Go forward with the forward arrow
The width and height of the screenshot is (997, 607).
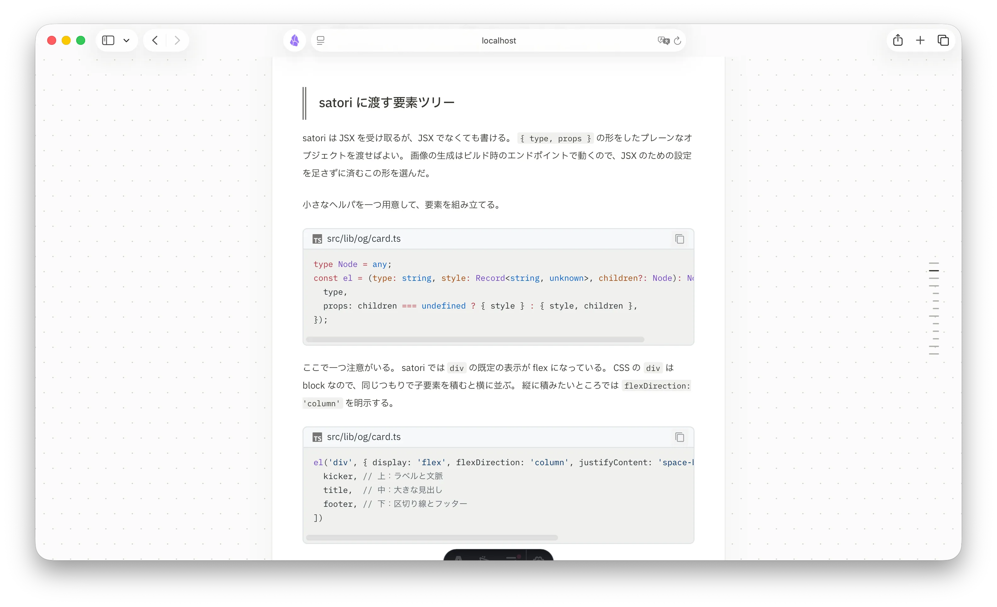click(177, 40)
